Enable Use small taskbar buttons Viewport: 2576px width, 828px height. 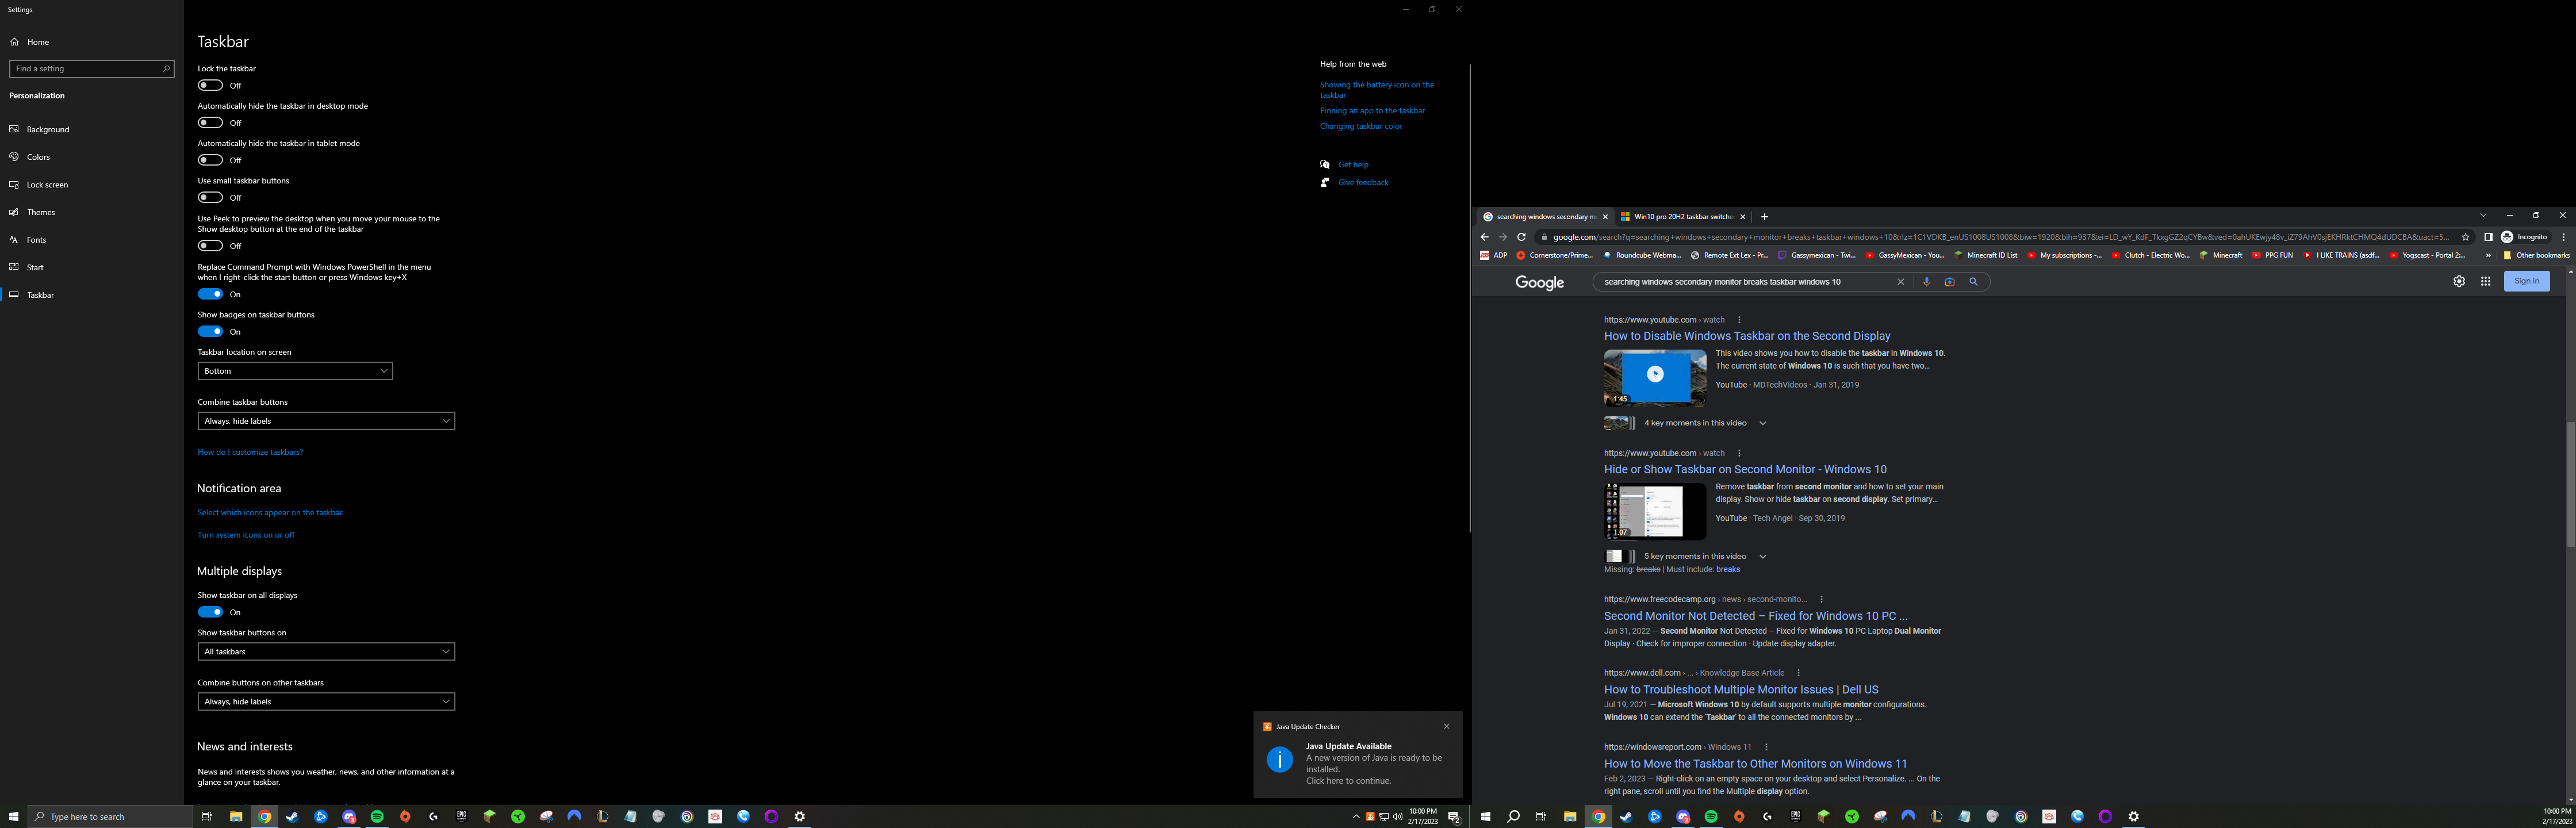(210, 197)
